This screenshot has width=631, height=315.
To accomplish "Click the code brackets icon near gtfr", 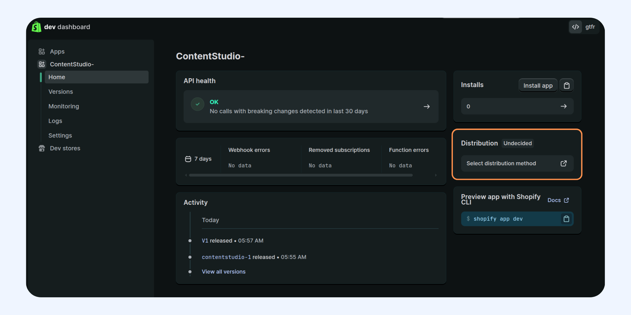I will 575,27.
